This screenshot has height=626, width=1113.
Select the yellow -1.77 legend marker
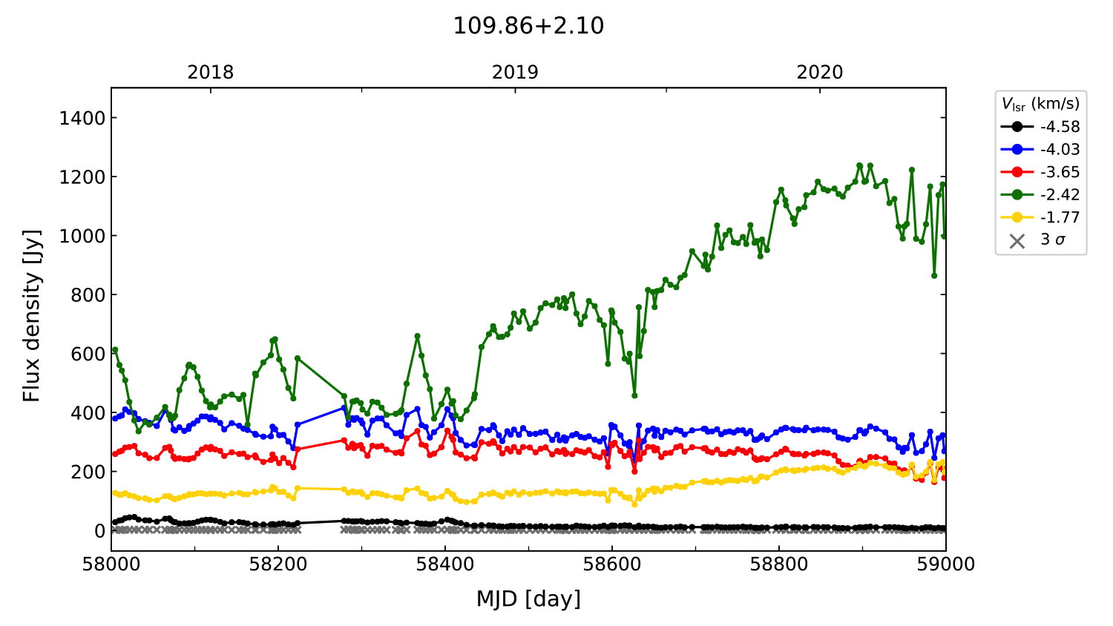[x=1017, y=217]
